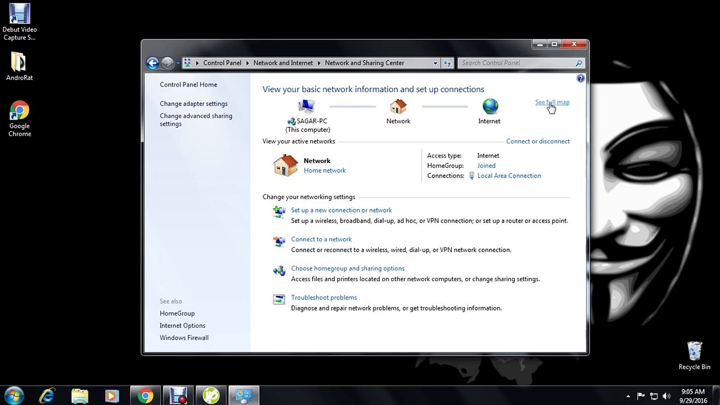The height and width of the screenshot is (405, 720).
Task: Select Debut Video Capture desktop shortcut
Action: (x=20, y=22)
